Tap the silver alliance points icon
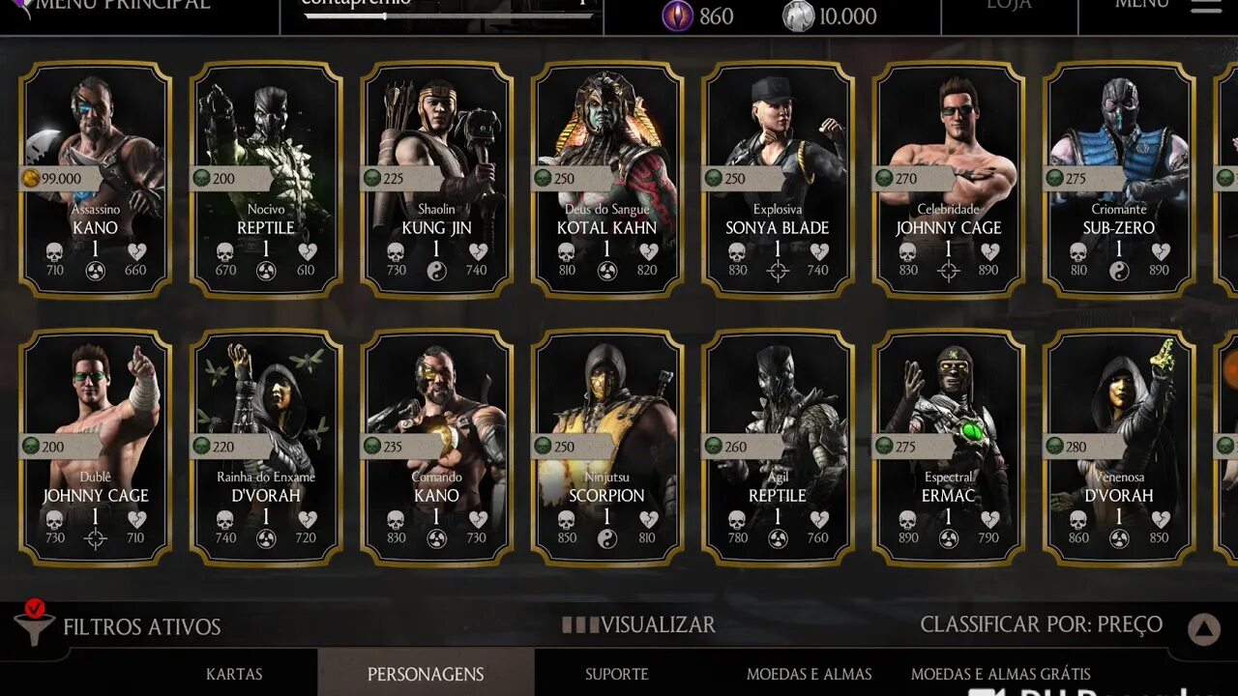Image resolution: width=1238 pixels, height=696 pixels. [x=798, y=15]
